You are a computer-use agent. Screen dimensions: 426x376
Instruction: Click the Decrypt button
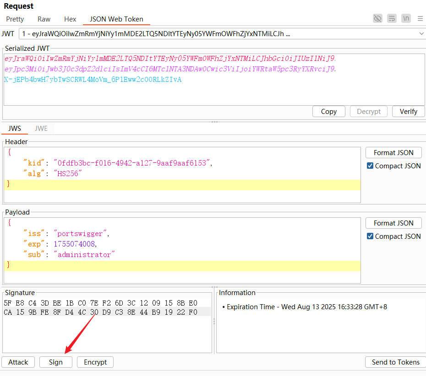click(x=369, y=112)
